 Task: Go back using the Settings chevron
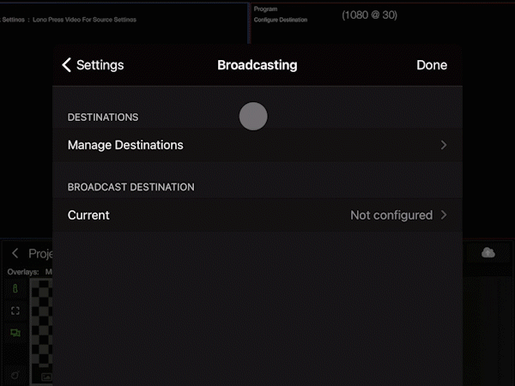[66, 65]
